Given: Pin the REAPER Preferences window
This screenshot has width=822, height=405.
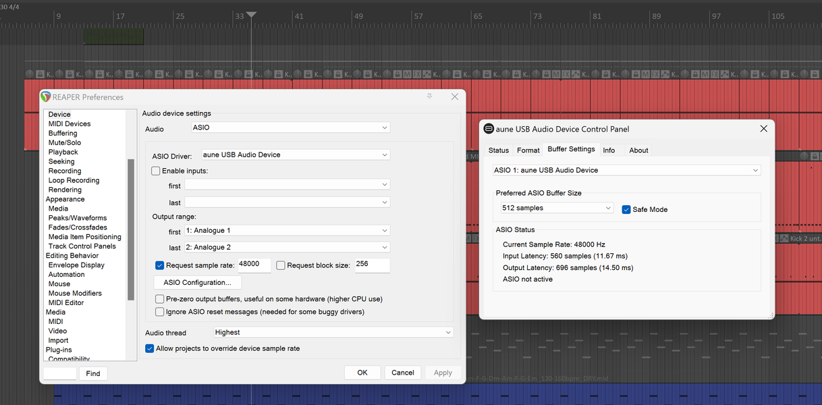Looking at the screenshot, I should point(429,97).
